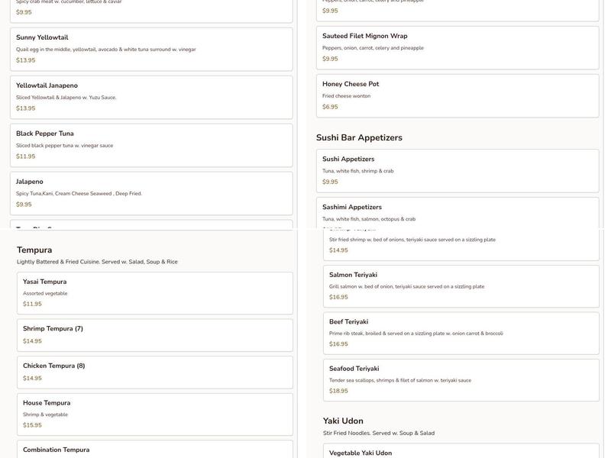The image size is (611, 458).
Task: Select the Sashimi Appetizers card
Action: pos(457,212)
